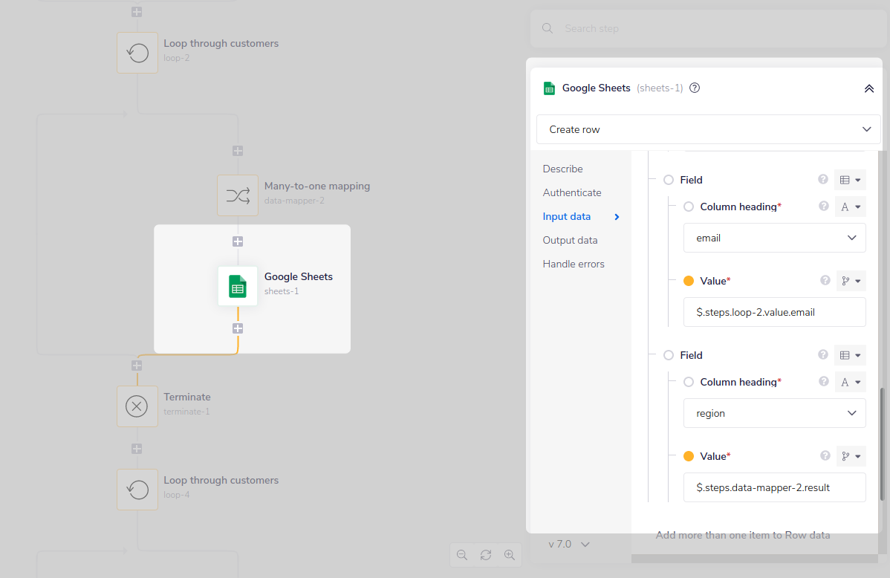This screenshot has width=890, height=578.
Task: Click Add more than one item to Row data
Action: [742, 534]
